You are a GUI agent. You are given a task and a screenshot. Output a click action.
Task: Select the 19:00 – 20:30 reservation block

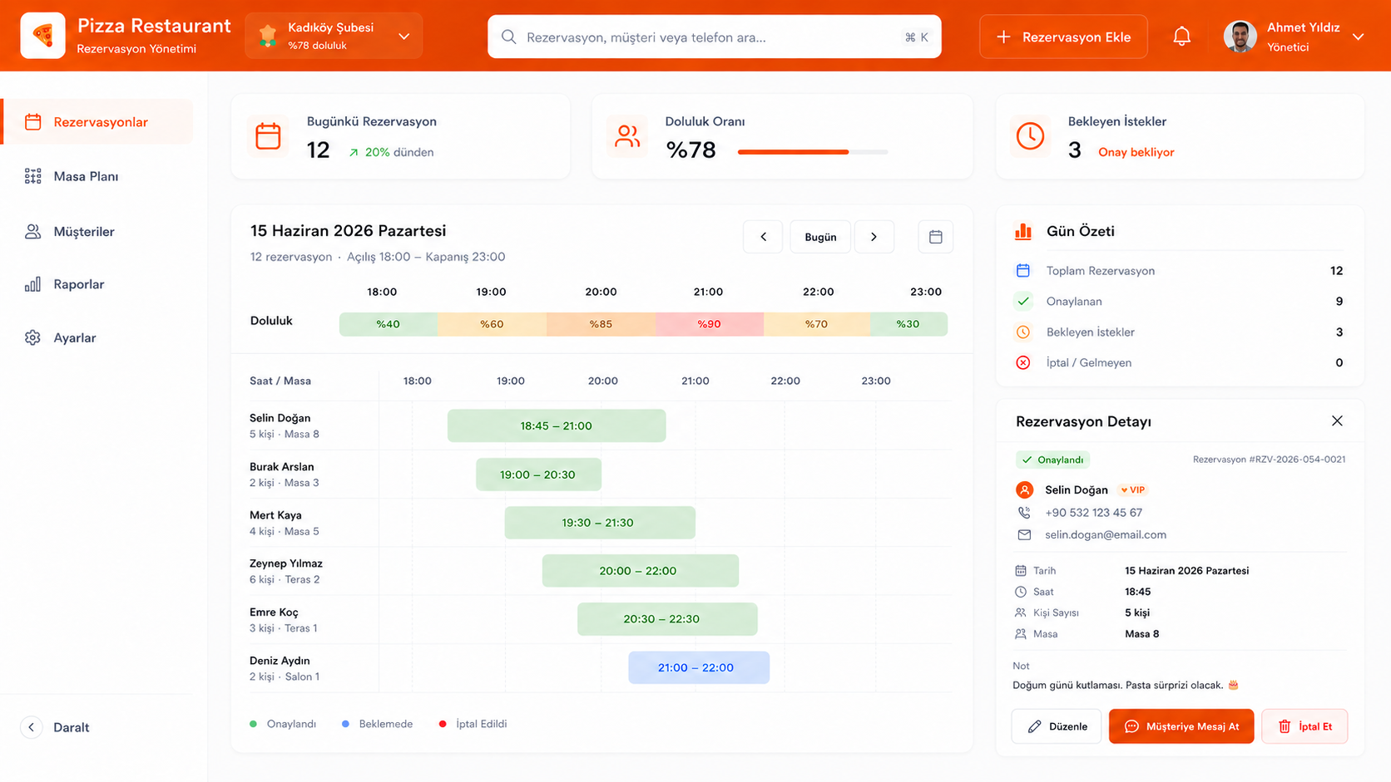coord(538,475)
